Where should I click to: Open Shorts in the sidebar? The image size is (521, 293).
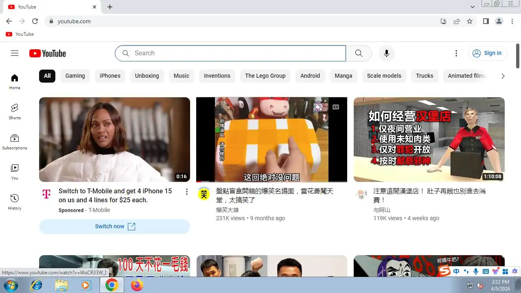[15, 112]
